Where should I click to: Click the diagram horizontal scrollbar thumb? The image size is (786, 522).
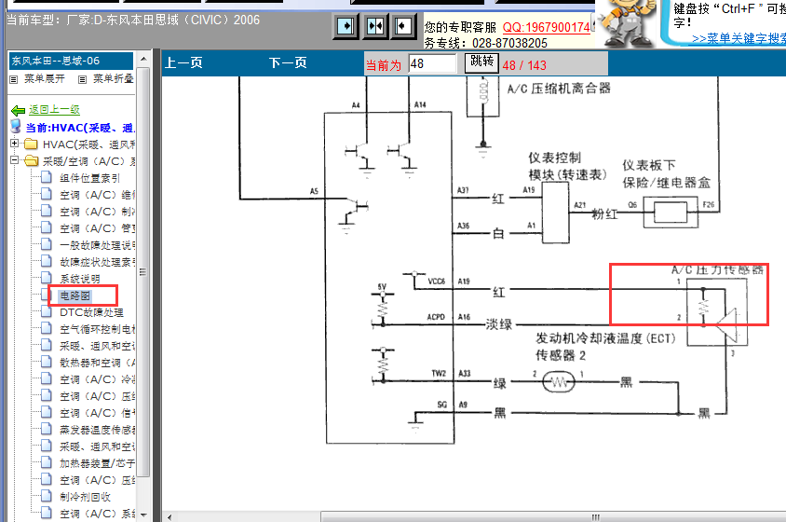point(553,517)
